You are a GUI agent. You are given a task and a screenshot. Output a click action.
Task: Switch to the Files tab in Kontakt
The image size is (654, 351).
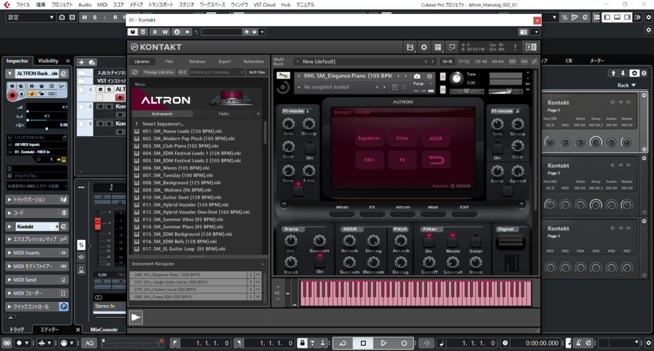click(169, 61)
